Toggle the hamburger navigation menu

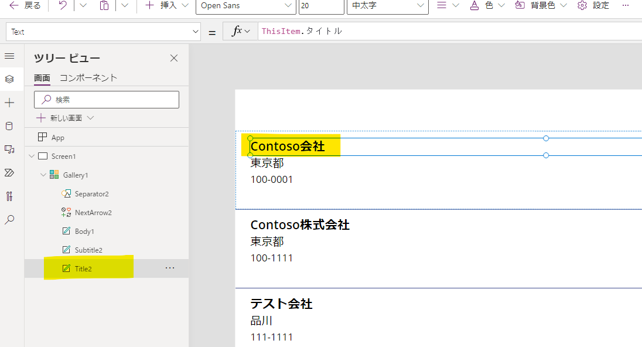point(9,56)
